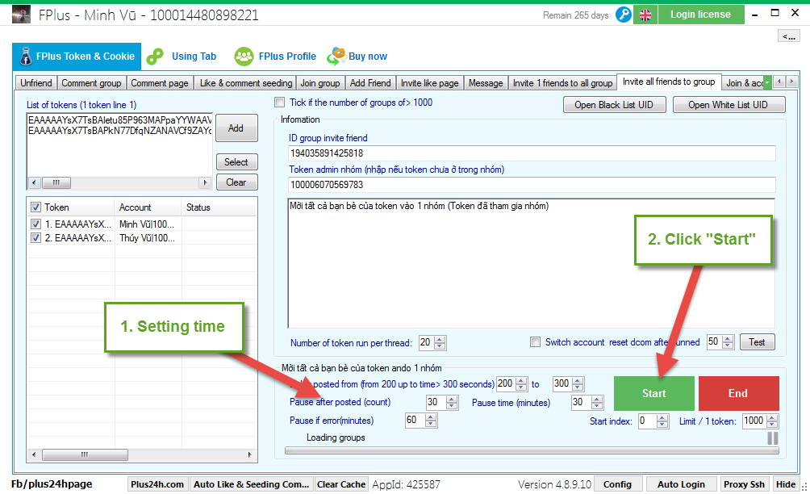The width and height of the screenshot is (810, 494).
Task: Click the pause icon beside the progress bar
Action: tap(772, 438)
